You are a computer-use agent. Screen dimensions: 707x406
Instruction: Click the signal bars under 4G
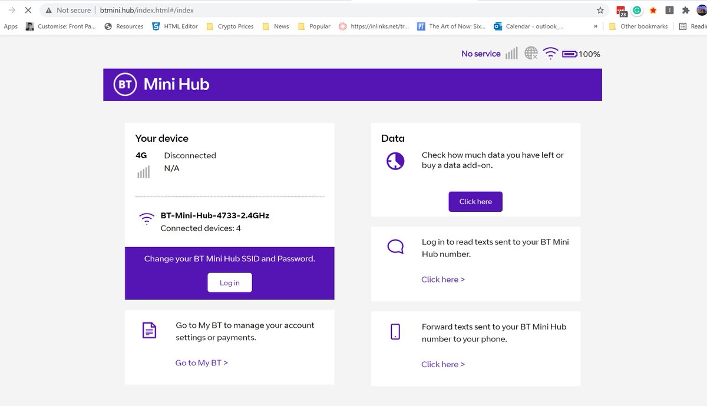tap(144, 172)
